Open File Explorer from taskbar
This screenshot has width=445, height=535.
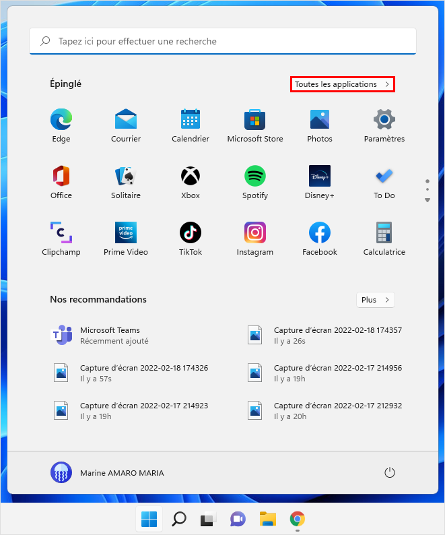268,519
